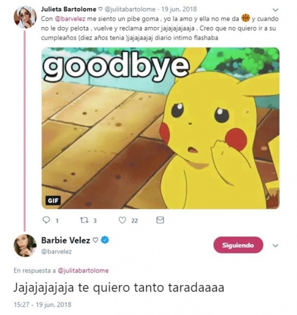The height and width of the screenshot is (315, 297).
Task: Open Barbie Velez's avatar photo
Action: (25, 245)
